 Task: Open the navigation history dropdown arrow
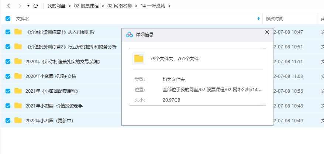click(x=28, y=6)
